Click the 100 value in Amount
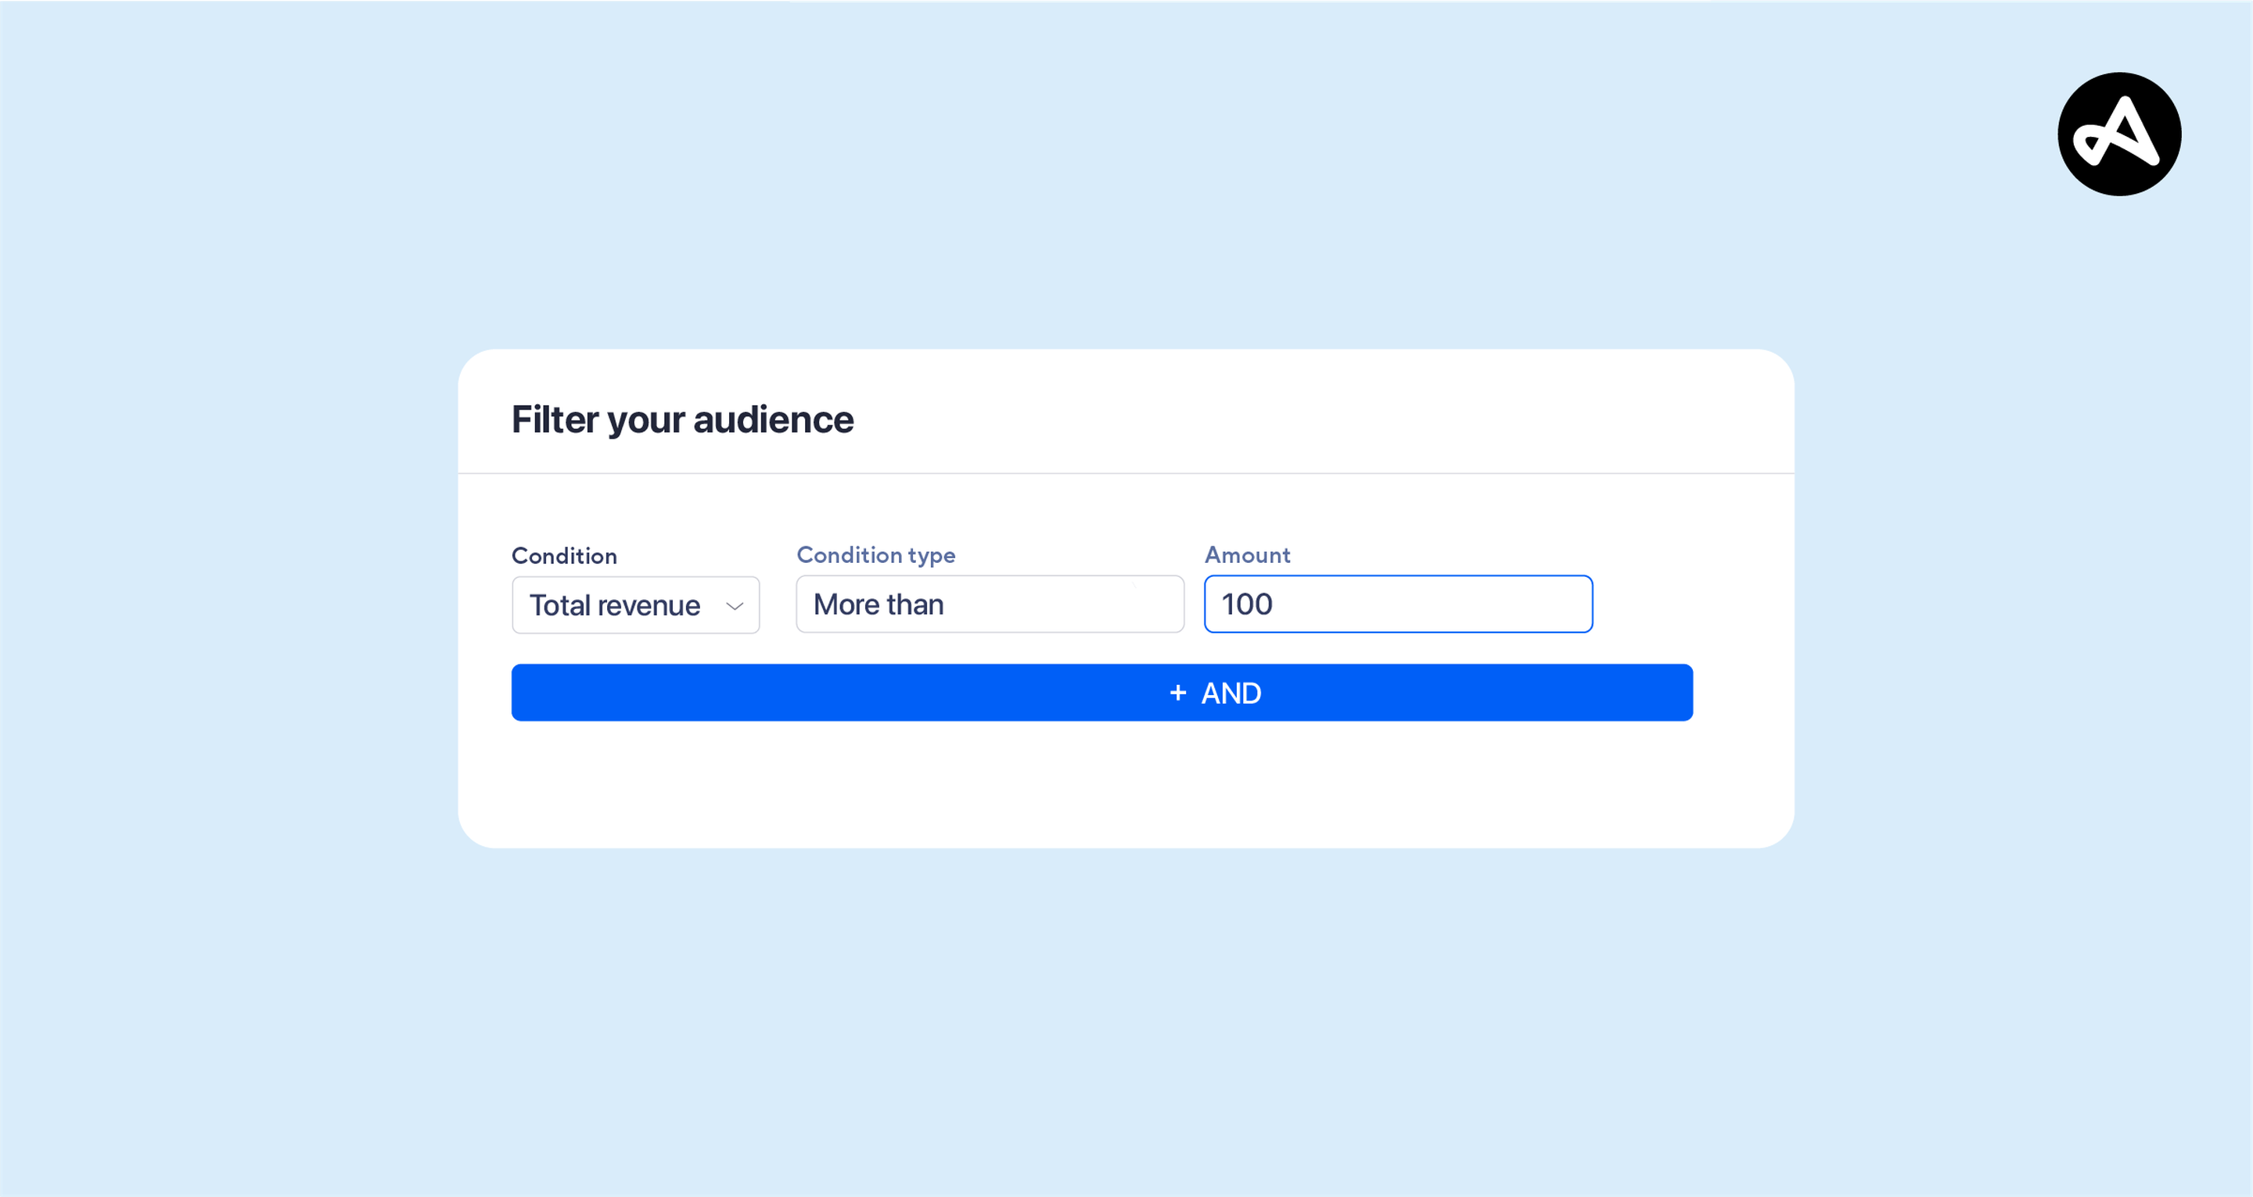Screen dimensions: 2253x1197 (1246, 604)
